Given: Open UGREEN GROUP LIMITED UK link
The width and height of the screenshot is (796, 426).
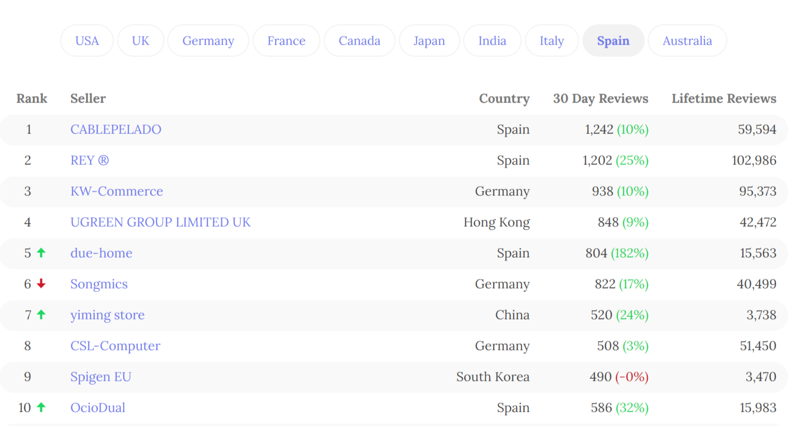Looking at the screenshot, I should click(160, 222).
